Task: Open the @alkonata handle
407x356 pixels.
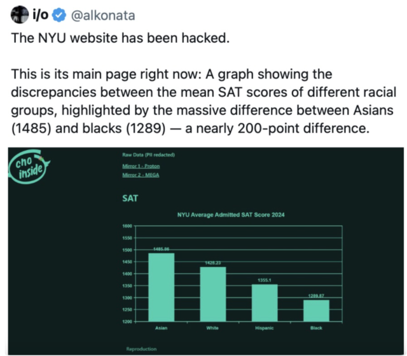Action: coord(103,15)
